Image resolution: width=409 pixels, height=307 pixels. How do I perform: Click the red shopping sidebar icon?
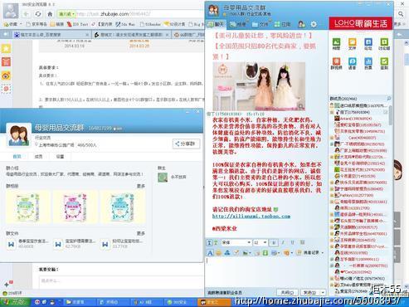pos(6,61)
